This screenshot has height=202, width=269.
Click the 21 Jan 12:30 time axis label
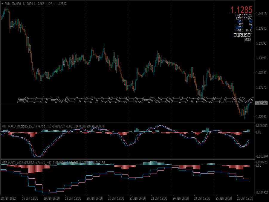159,198
